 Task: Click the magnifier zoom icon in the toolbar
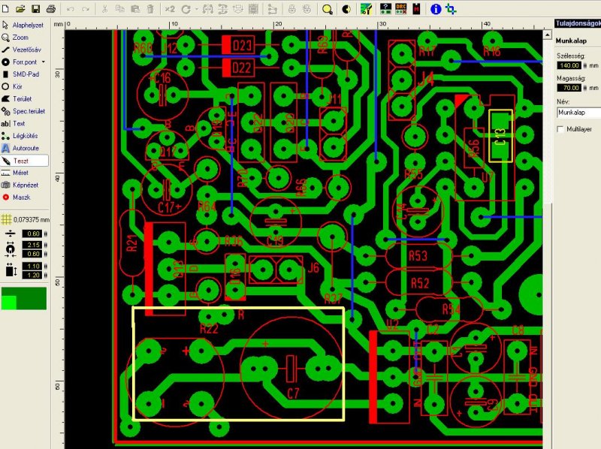pos(327,9)
